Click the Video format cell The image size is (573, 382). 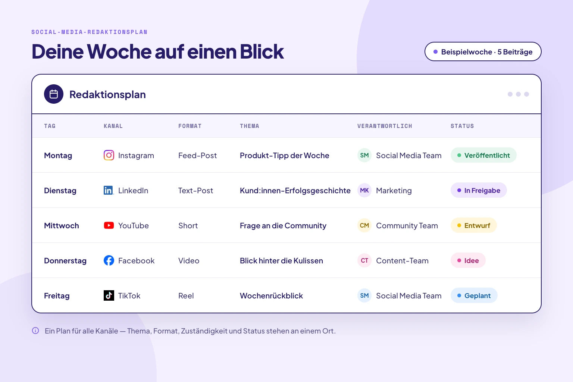tap(189, 261)
